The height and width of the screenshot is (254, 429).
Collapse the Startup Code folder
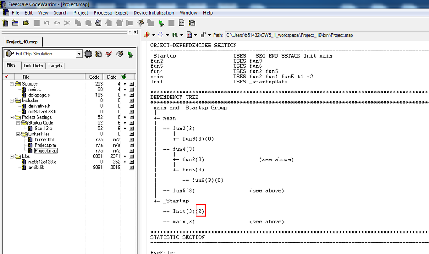(x=18, y=123)
